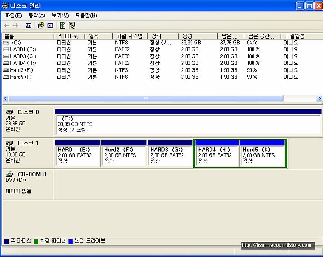Click the drive icon for Hard5 (I:) row
Screen dimensions: 323x257
6,77
